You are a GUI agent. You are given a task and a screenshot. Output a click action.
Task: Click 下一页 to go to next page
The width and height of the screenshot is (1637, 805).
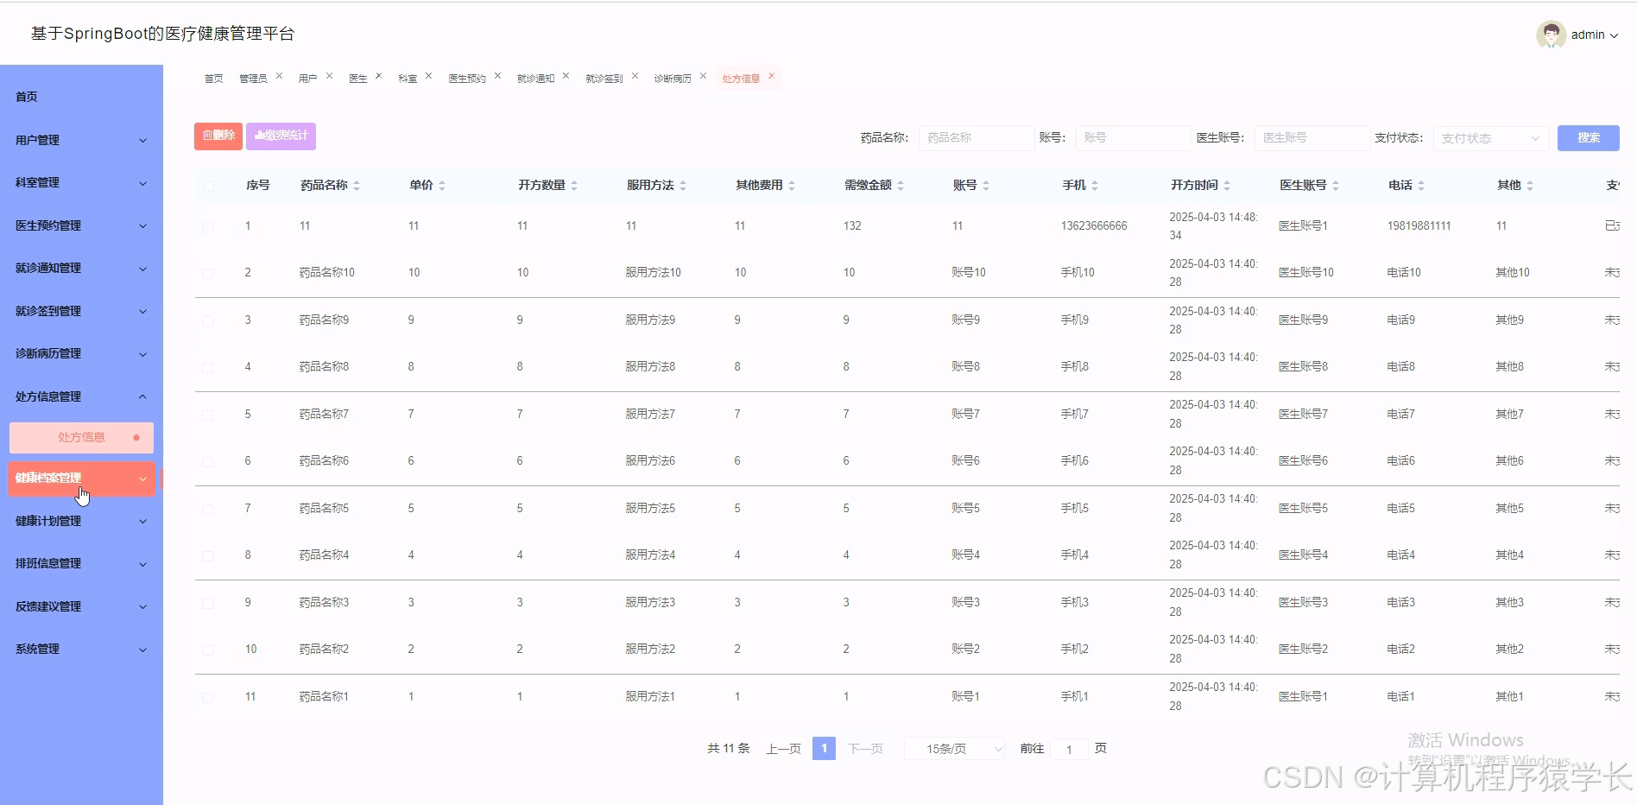tap(865, 748)
